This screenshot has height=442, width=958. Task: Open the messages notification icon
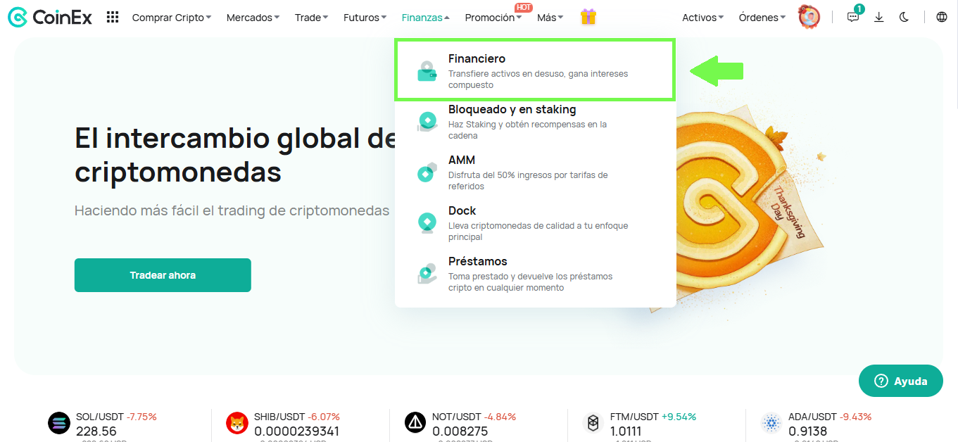click(853, 18)
